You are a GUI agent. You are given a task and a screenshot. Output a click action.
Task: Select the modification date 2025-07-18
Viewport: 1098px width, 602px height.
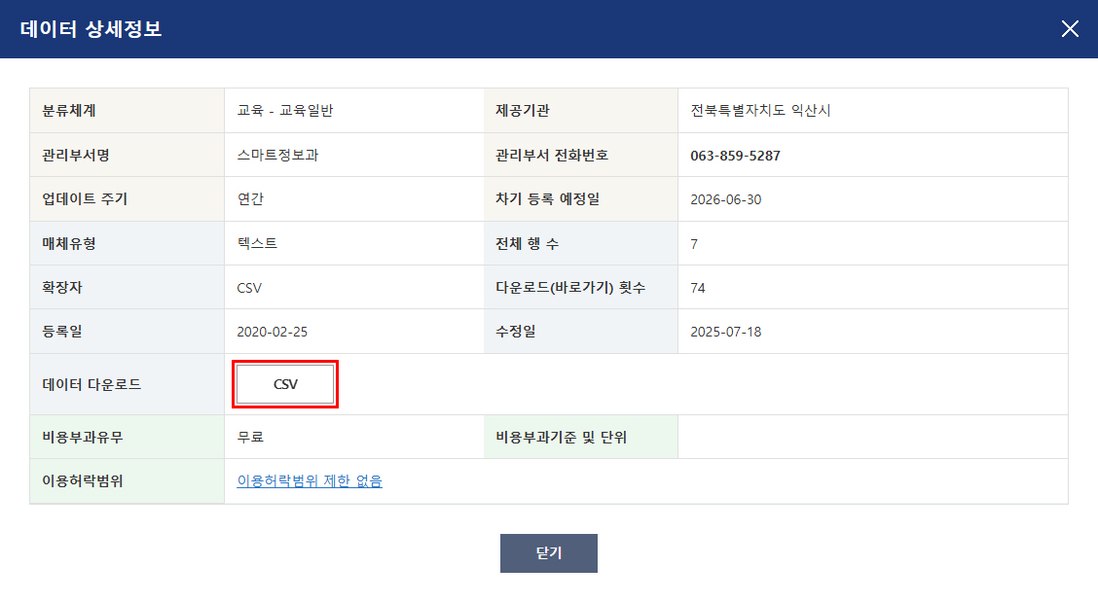point(726,331)
